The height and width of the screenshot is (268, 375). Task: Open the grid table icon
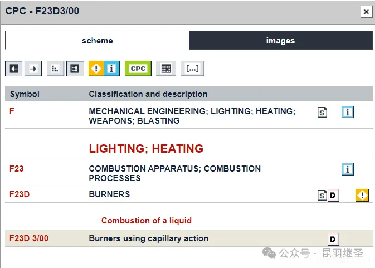pos(165,69)
